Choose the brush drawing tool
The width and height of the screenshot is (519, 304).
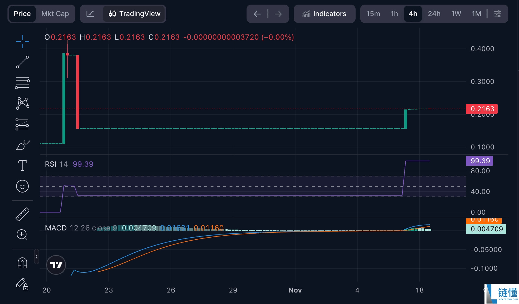click(22, 145)
